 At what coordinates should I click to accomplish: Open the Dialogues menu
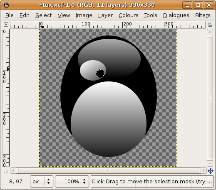pyautogui.click(x=176, y=15)
